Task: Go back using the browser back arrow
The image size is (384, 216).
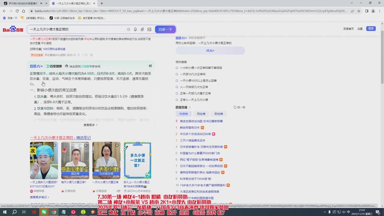Action: coord(4,11)
